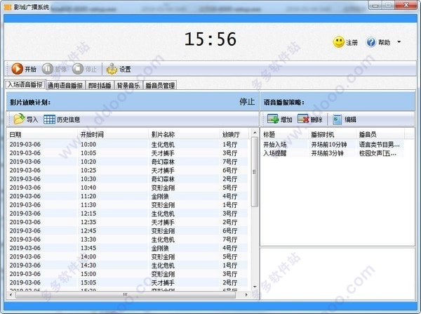The height and width of the screenshot is (314, 421).
Task: Open 设置 settings icon
Action: pyautogui.click(x=112, y=69)
